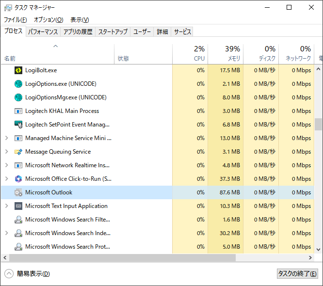The width and height of the screenshot is (323, 286).
Task: Sort processes by メモリ column header
Action: [226, 53]
